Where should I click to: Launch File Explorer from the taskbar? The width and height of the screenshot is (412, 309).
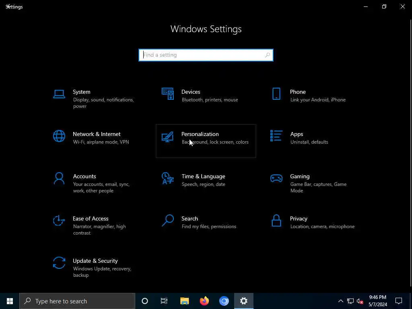coord(184,301)
